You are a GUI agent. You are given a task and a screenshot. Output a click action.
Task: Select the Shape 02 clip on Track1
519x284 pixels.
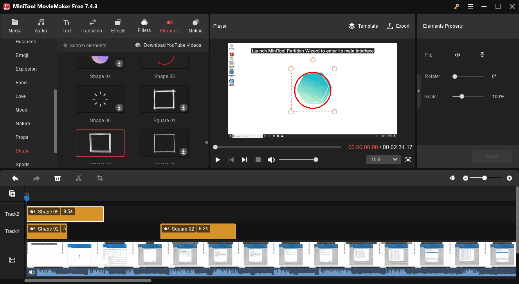pos(47,231)
